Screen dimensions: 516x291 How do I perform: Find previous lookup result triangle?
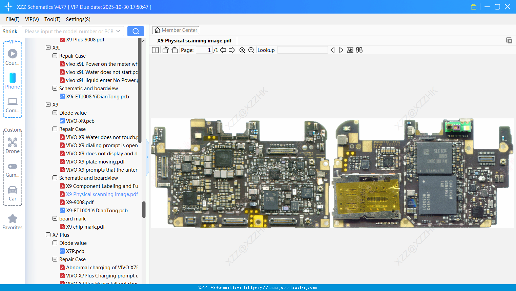tap(332, 50)
